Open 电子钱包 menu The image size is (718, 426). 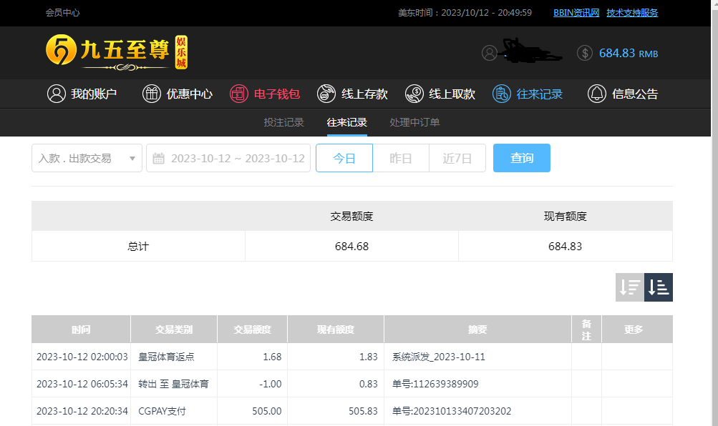[x=265, y=94]
